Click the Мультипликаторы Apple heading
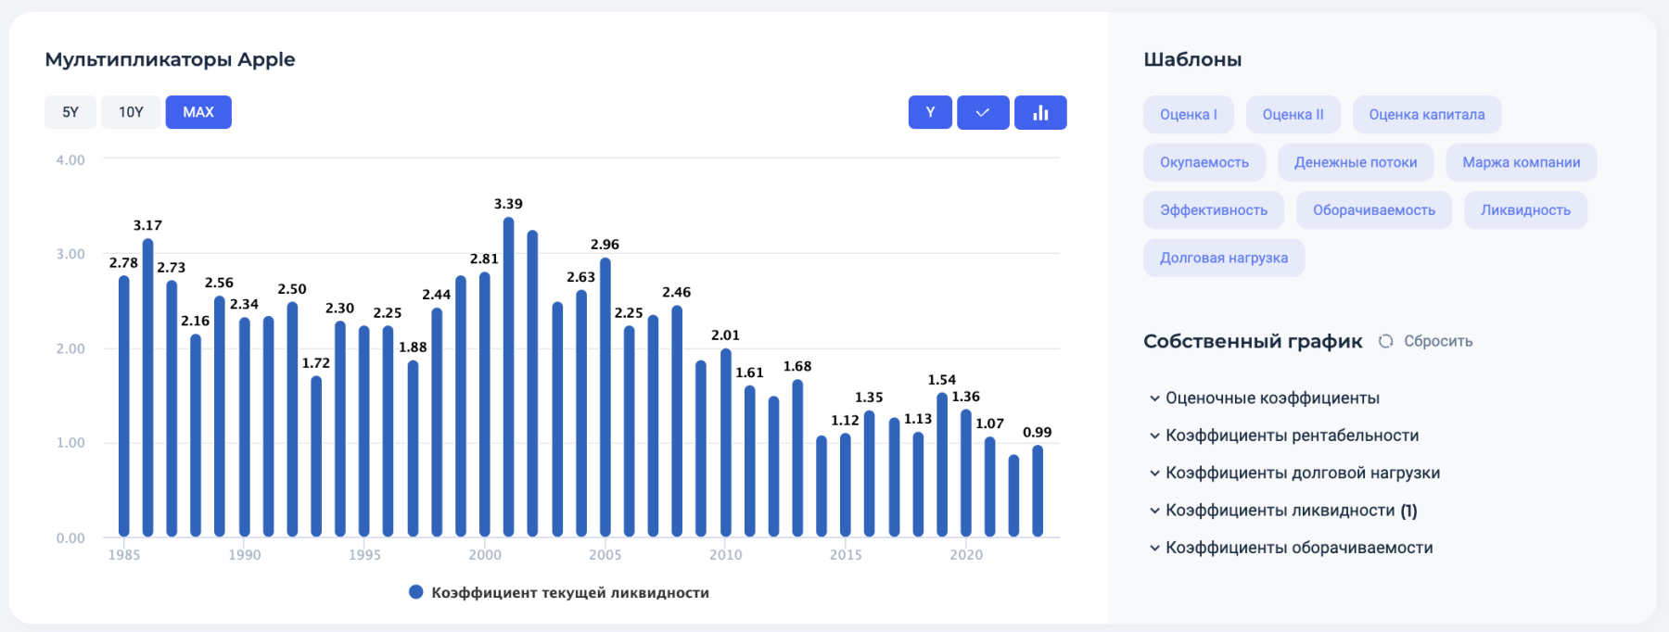This screenshot has width=1669, height=632. [x=170, y=59]
